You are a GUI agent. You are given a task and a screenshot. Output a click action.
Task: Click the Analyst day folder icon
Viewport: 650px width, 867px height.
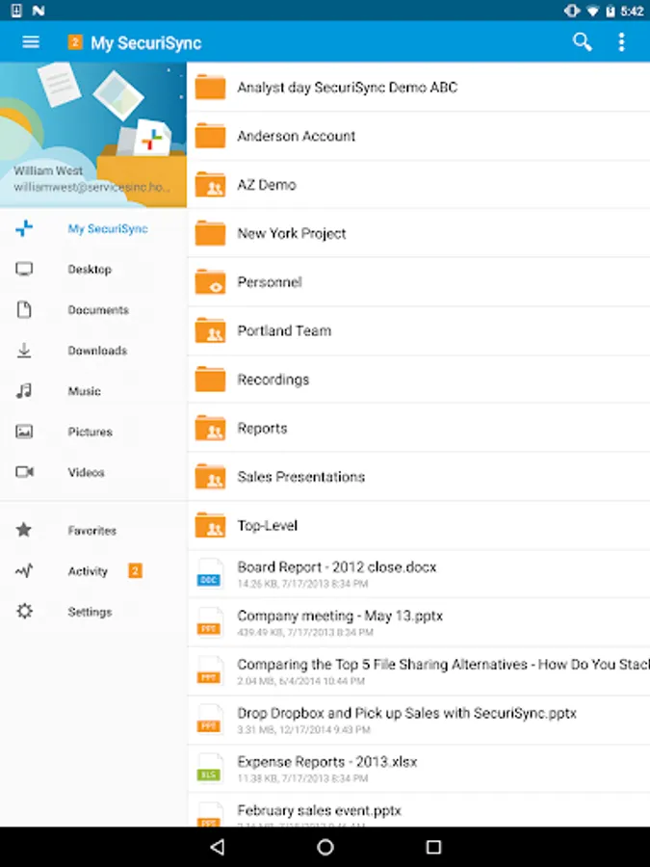click(211, 87)
